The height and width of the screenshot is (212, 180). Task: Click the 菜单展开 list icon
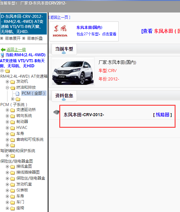pyautogui.click(x=1, y=38)
